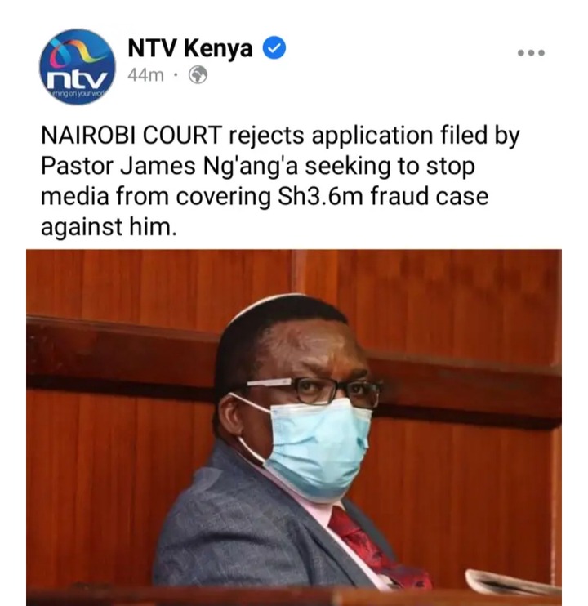Tap the folded newspaper in photo corner
Viewport: 588px width, 606px height.
tap(513, 584)
